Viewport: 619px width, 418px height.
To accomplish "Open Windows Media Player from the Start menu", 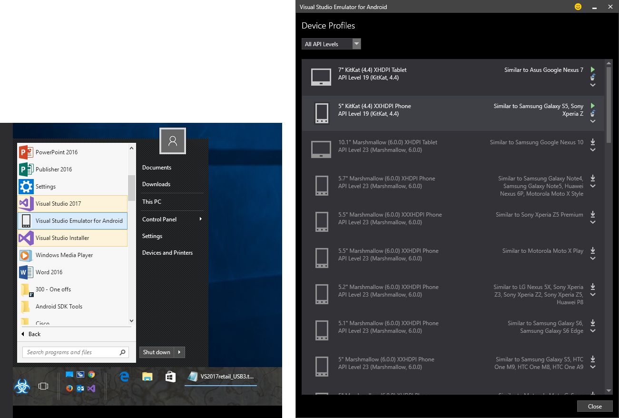I will (x=73, y=255).
